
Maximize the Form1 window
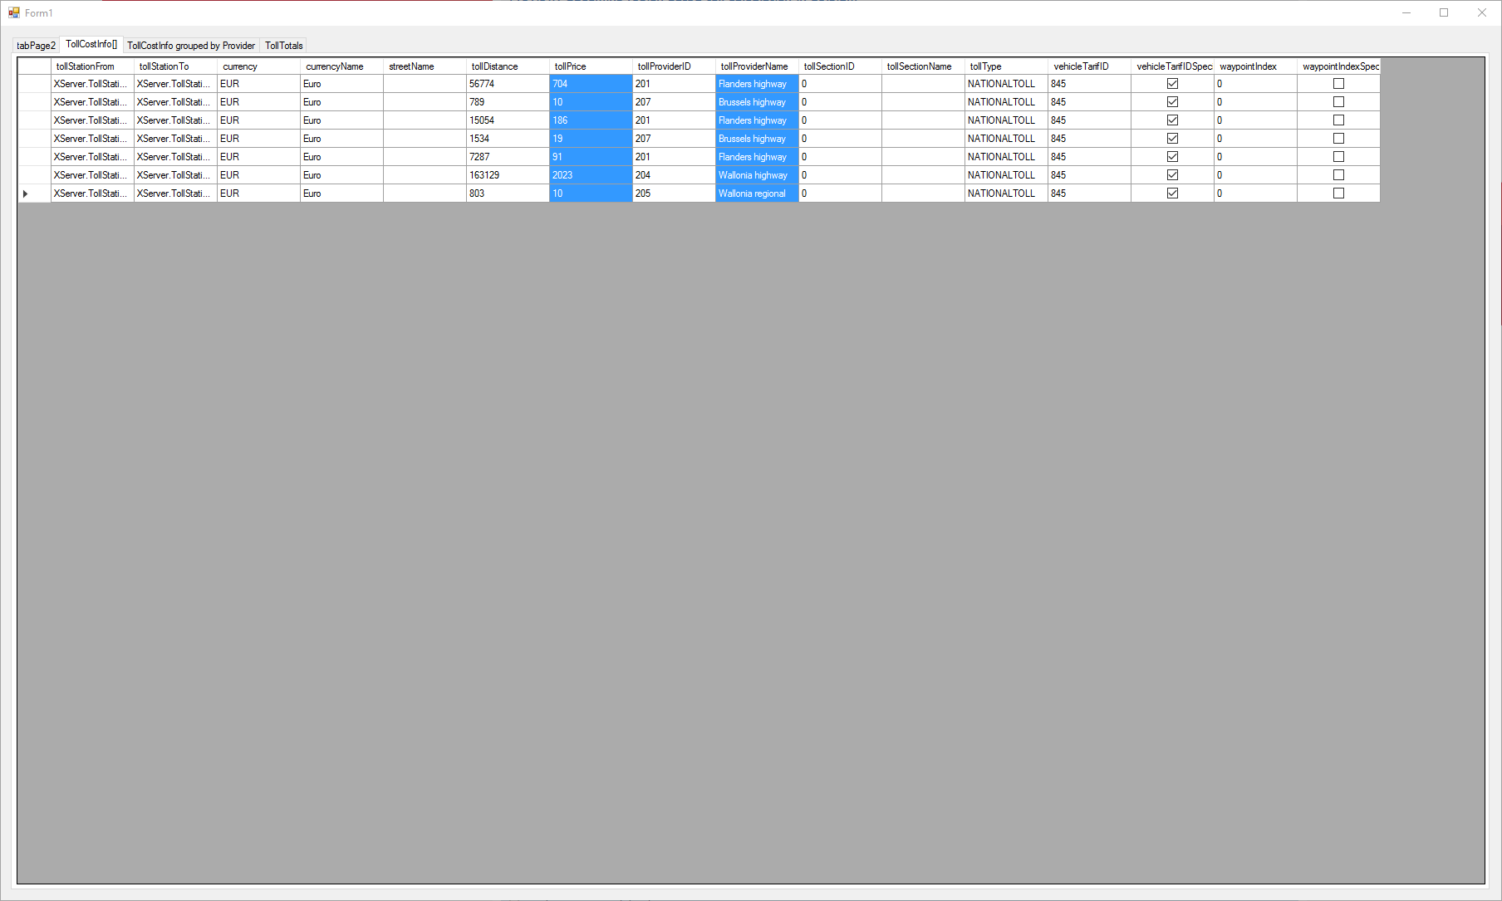coord(1444,12)
